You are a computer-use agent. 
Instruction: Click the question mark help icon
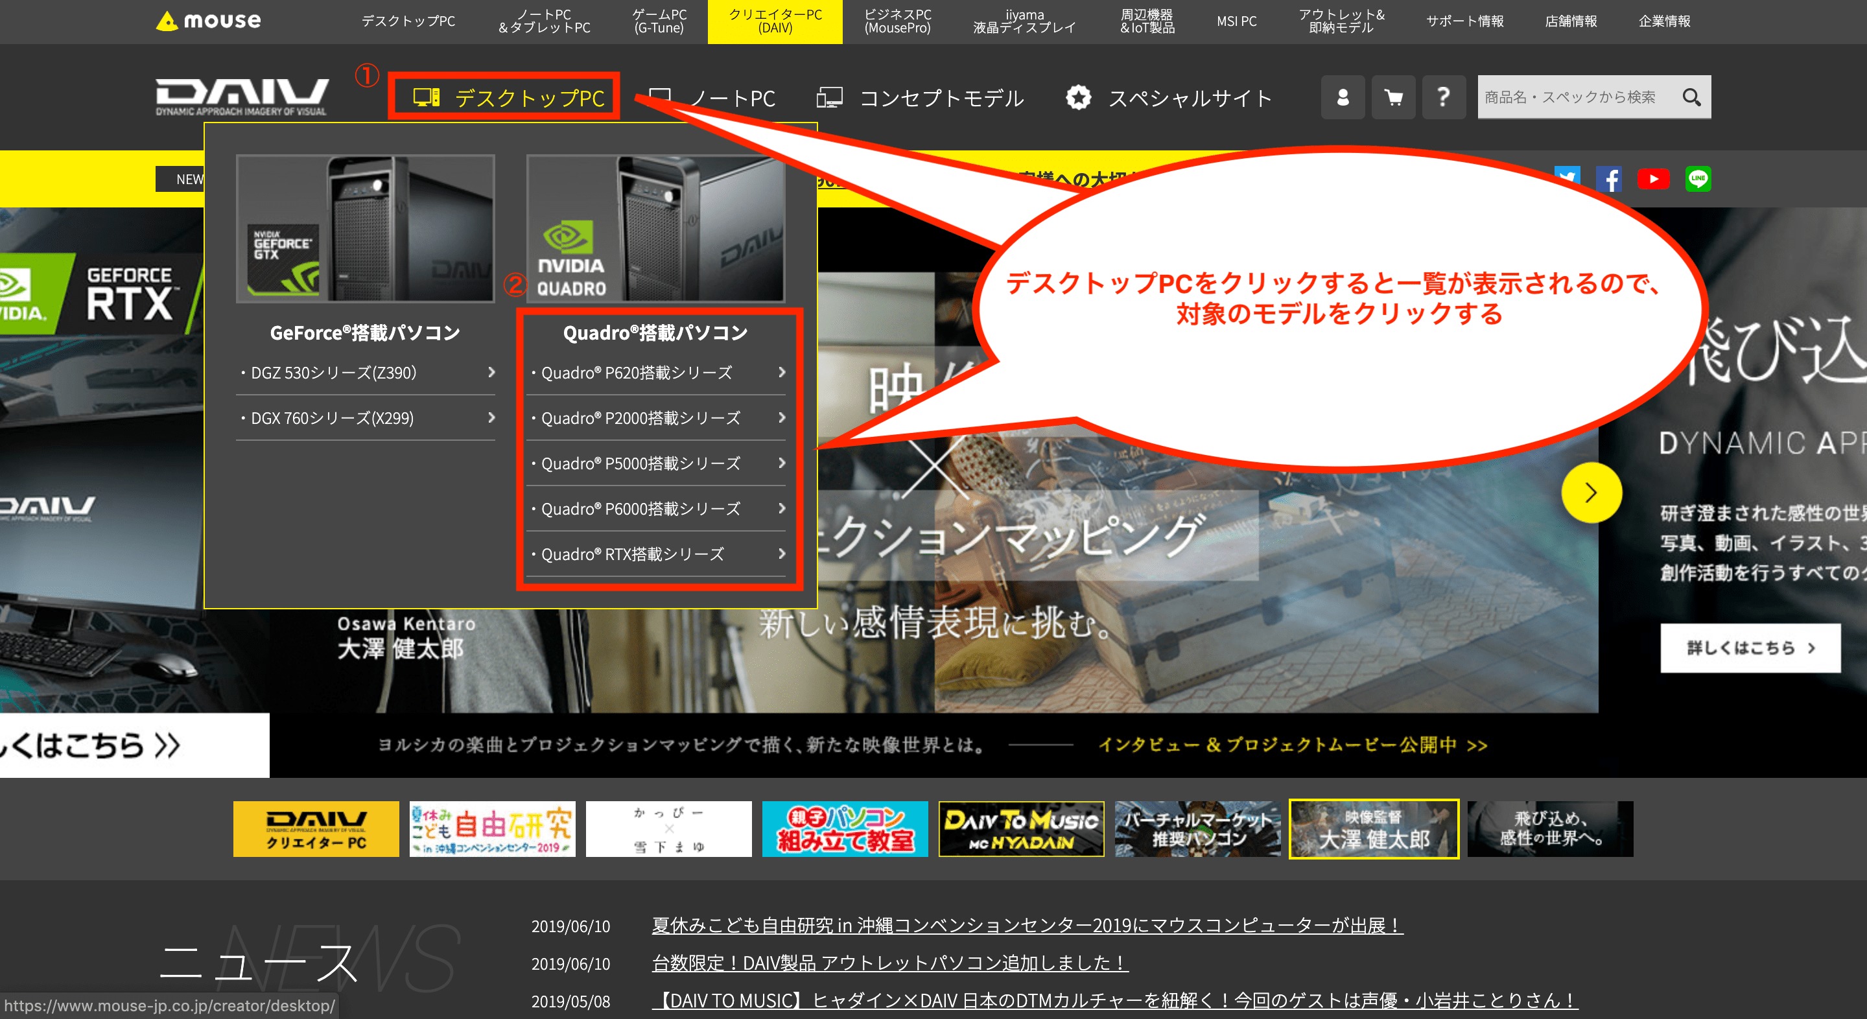tap(1443, 97)
